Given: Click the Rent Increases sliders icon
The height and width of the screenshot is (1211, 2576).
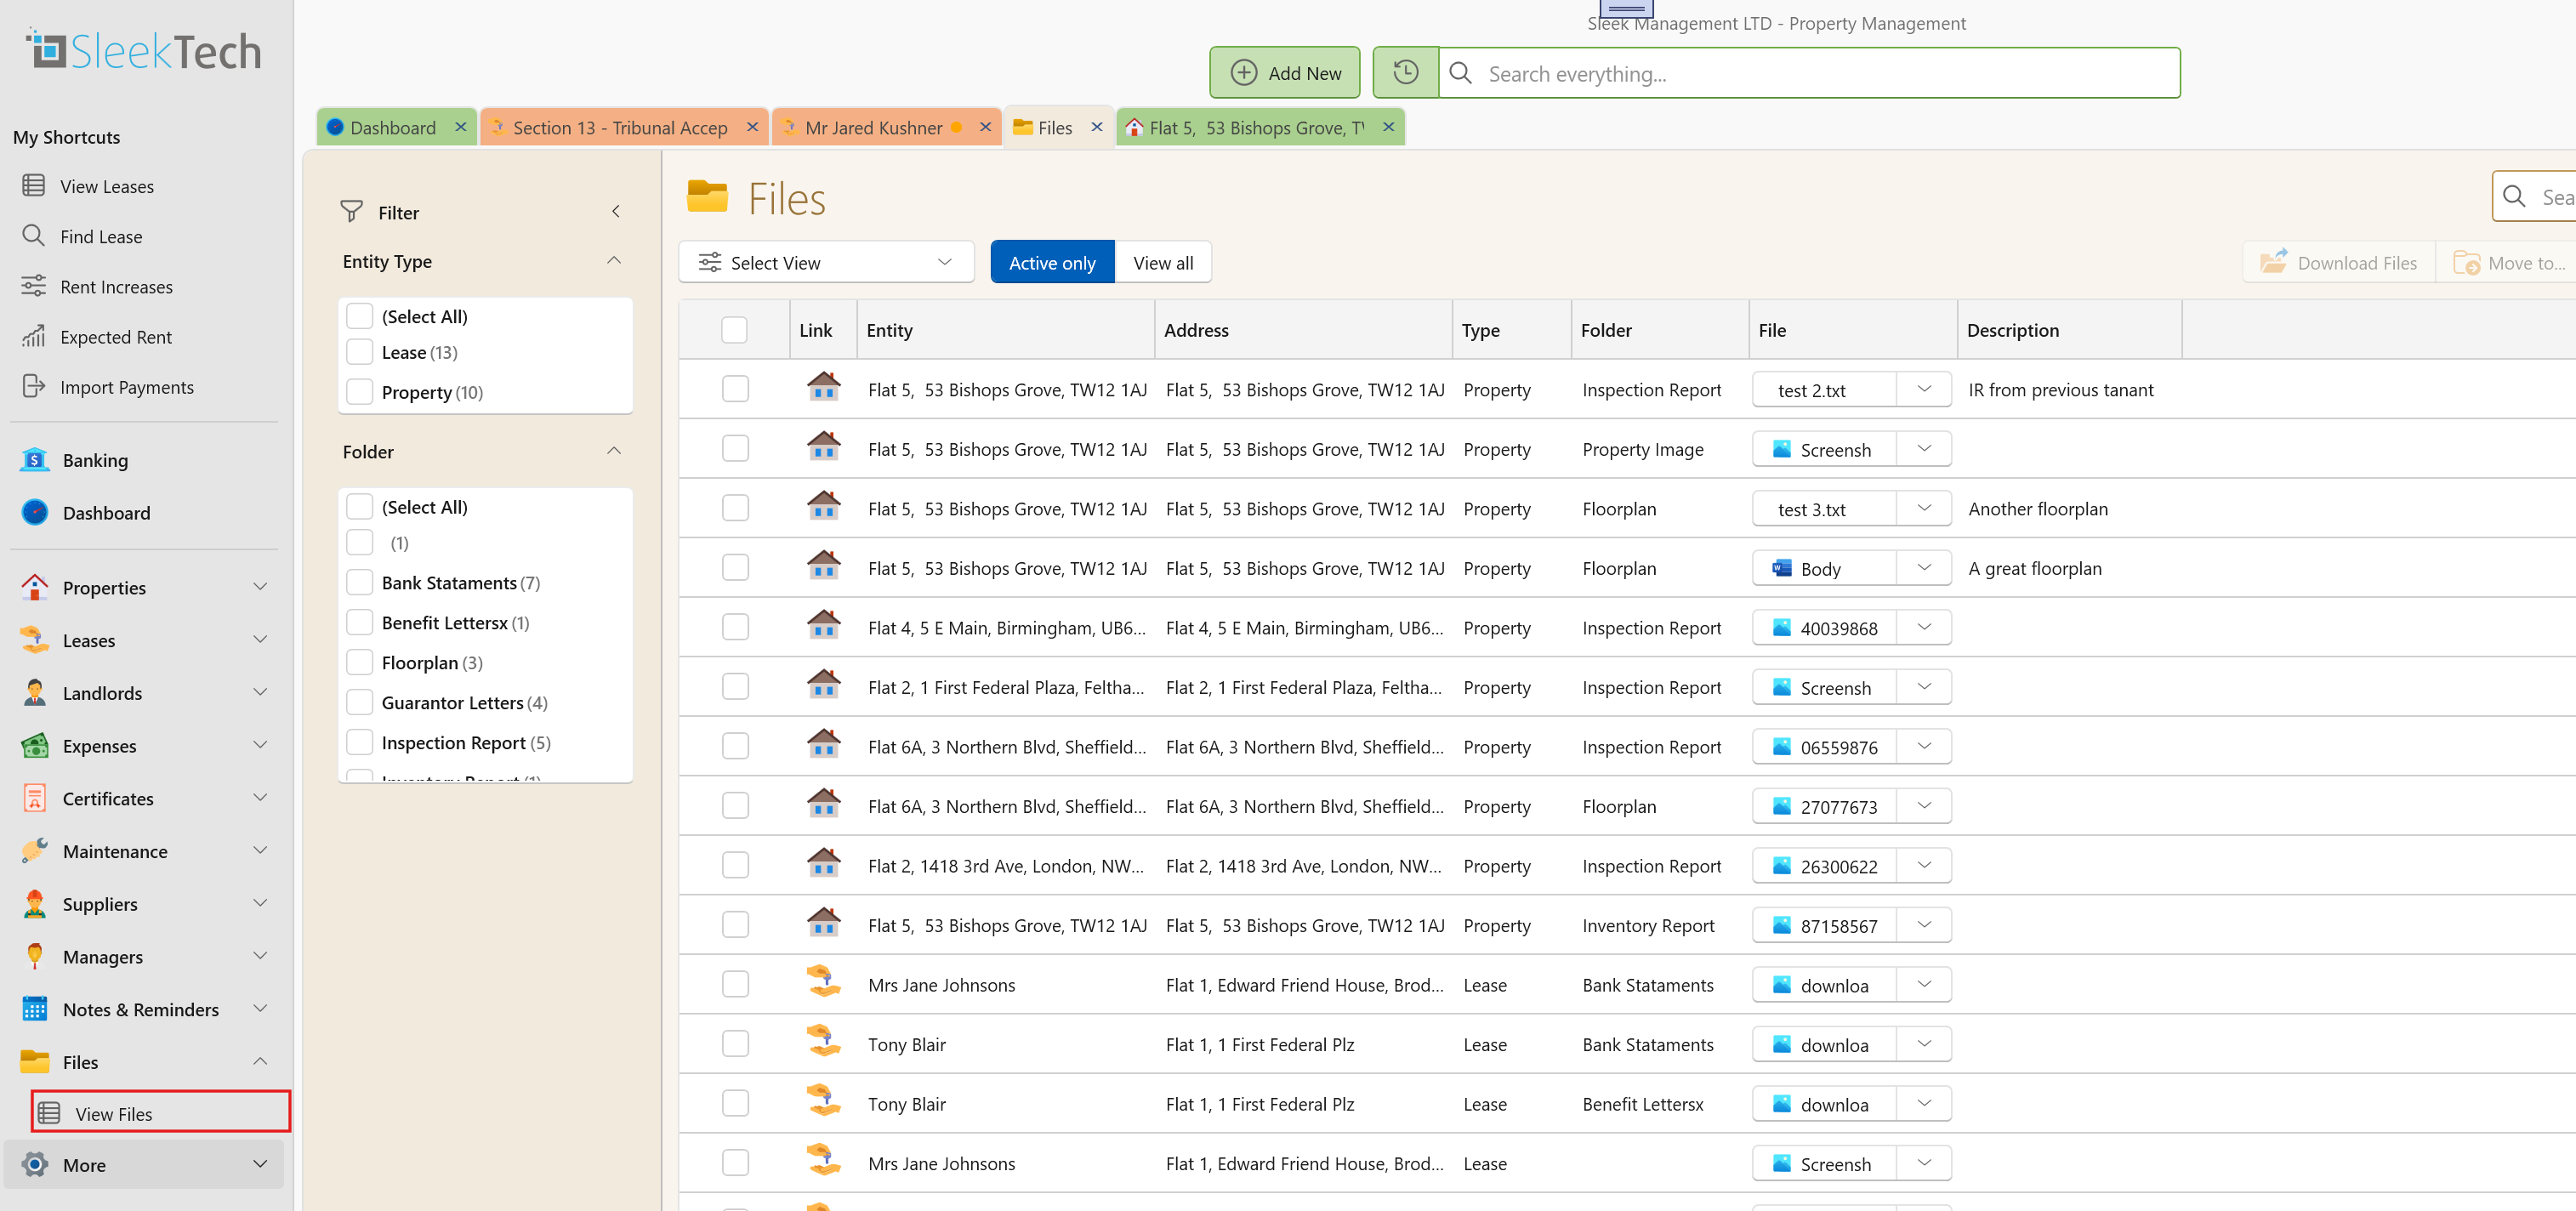Looking at the screenshot, I should (33, 286).
